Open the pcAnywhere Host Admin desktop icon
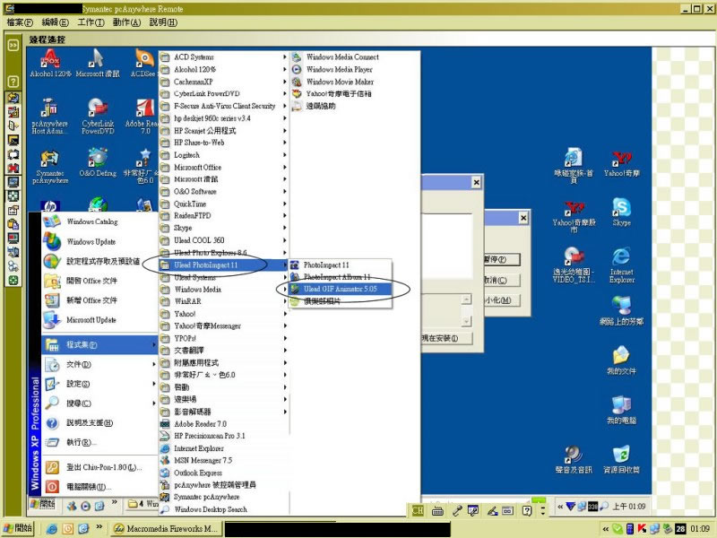Screen dimensions: 717x538 click(50, 117)
